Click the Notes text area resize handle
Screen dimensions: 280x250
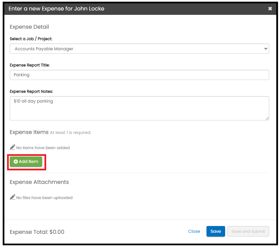(267, 118)
